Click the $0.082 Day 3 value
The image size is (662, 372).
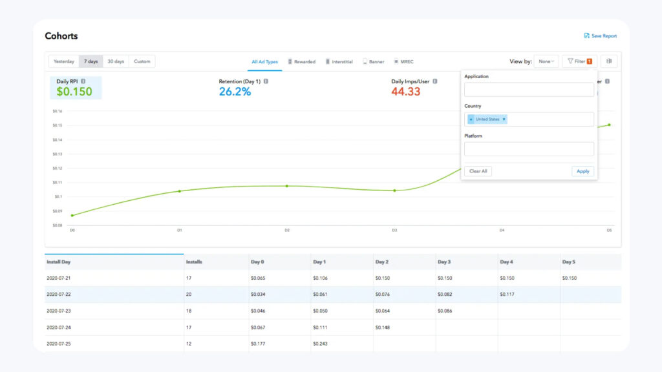click(445, 294)
